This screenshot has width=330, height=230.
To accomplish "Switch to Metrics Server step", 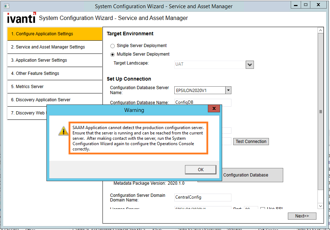I will [55, 87].
